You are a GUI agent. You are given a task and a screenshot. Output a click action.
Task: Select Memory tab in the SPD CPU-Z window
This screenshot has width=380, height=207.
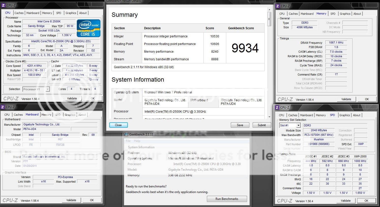pyautogui.click(x=321, y=115)
